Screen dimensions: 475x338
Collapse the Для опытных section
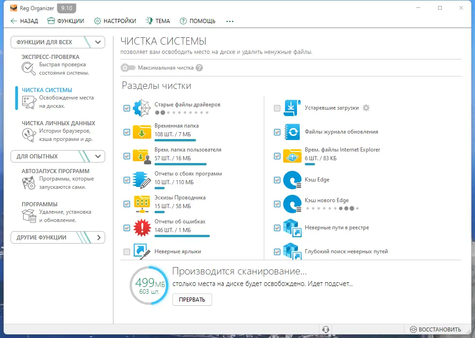(58, 157)
